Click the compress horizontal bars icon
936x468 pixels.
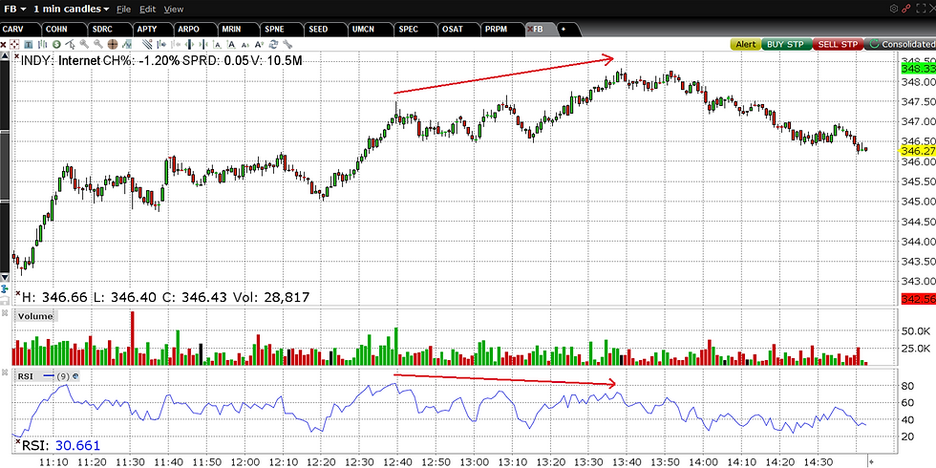tap(203, 44)
